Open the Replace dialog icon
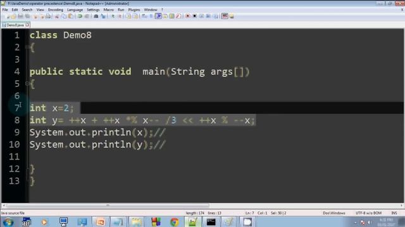The width and height of the screenshot is (405, 227). (x=103, y=16)
